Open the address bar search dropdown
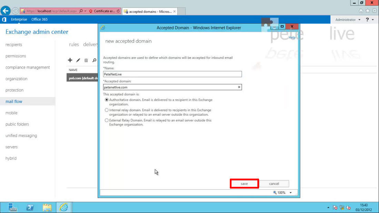Viewport: 379px width, 213px height. pyautogui.click(x=85, y=11)
